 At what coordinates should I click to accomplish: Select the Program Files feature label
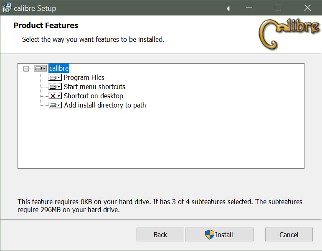(84, 77)
